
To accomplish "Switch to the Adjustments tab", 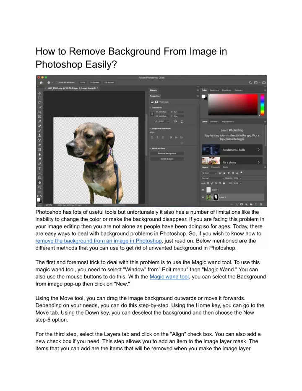I will (x=228, y=122).
